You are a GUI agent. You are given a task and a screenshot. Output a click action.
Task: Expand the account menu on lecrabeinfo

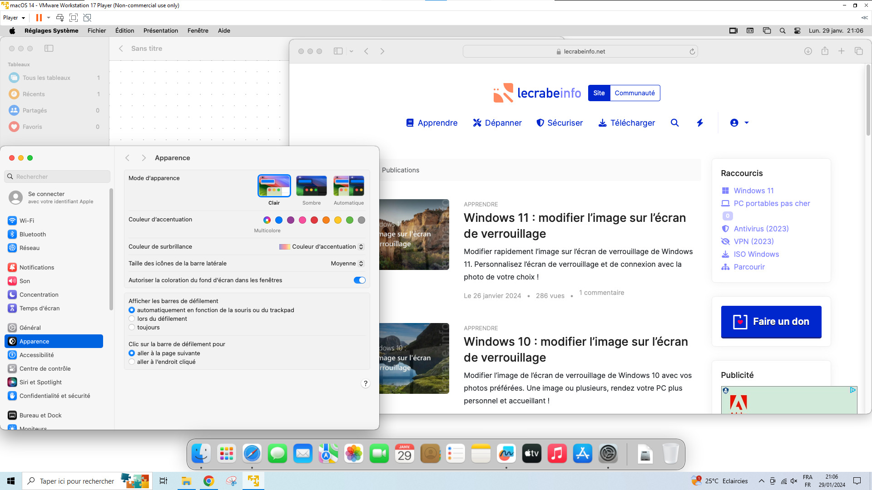[739, 122]
